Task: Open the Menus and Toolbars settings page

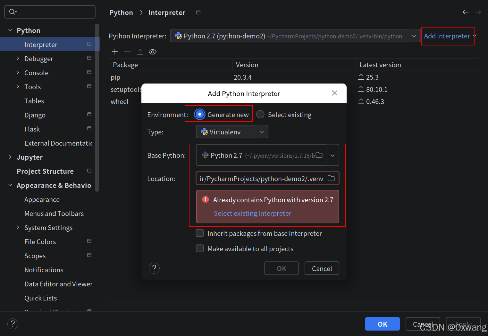Action: click(x=54, y=213)
